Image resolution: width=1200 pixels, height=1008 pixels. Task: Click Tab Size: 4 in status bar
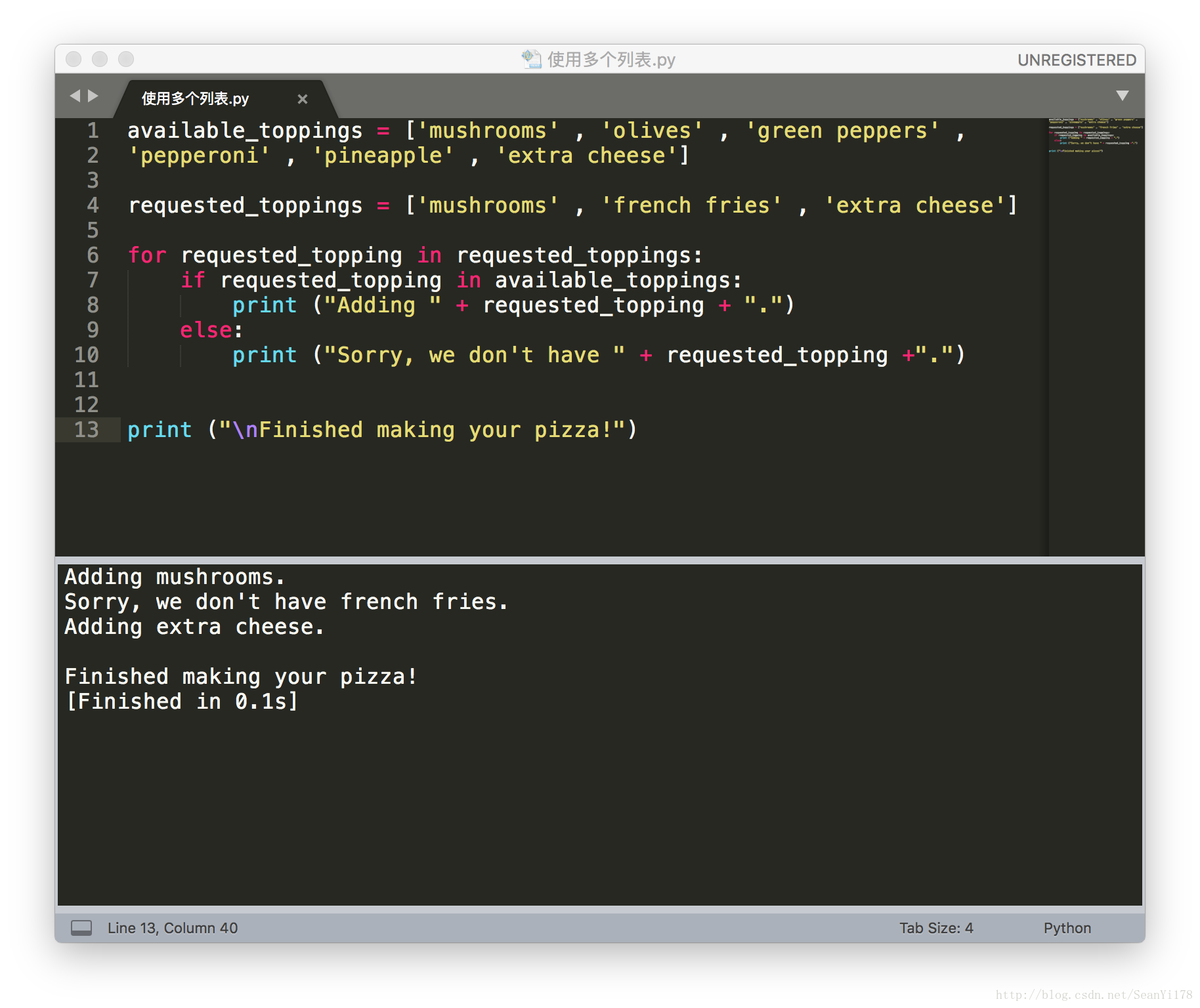(936, 928)
